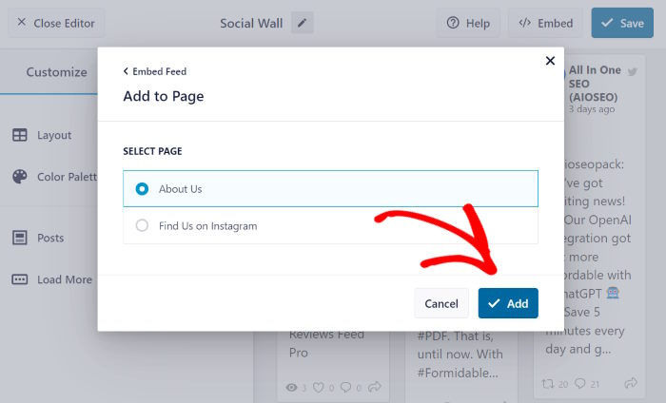This screenshot has width=666, height=403.
Task: Close the Add to Page dialog
Action: tap(550, 61)
